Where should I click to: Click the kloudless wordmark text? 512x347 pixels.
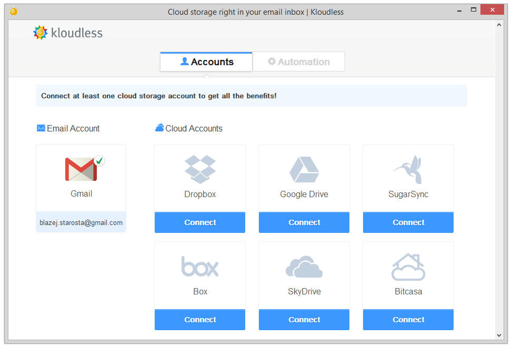[x=77, y=33]
